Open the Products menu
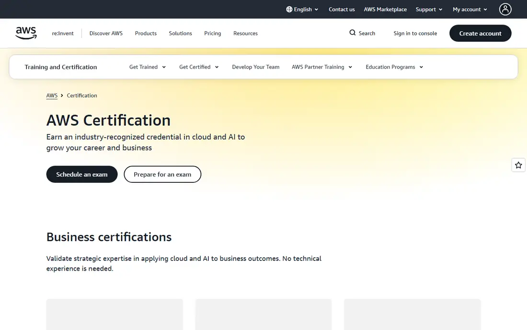Screen dimensions: 527x330 pos(146,33)
